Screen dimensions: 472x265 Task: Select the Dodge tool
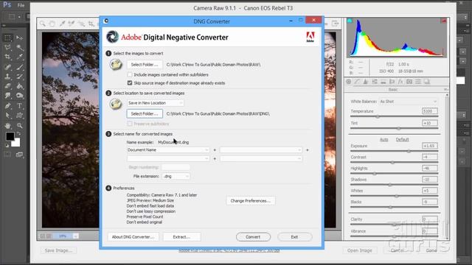[20, 96]
